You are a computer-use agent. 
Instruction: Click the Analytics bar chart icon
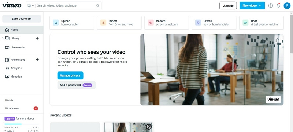(7, 69)
